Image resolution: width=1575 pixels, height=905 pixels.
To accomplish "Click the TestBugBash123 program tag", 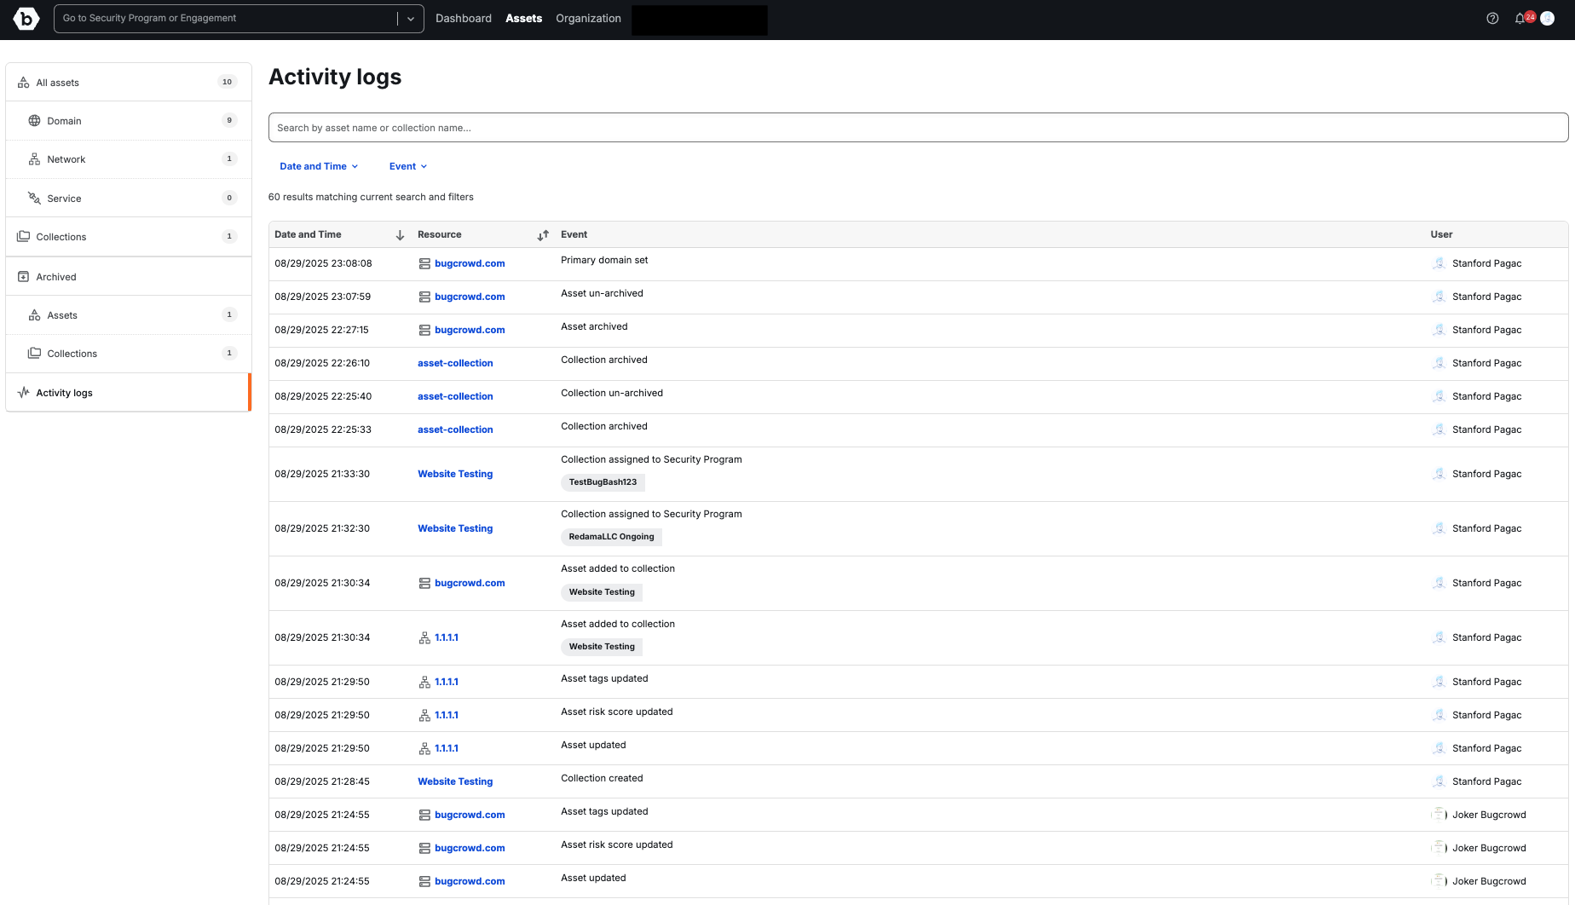I will coord(603,482).
